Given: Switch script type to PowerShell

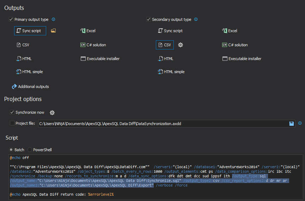Looking at the screenshot, I should 30,150.
